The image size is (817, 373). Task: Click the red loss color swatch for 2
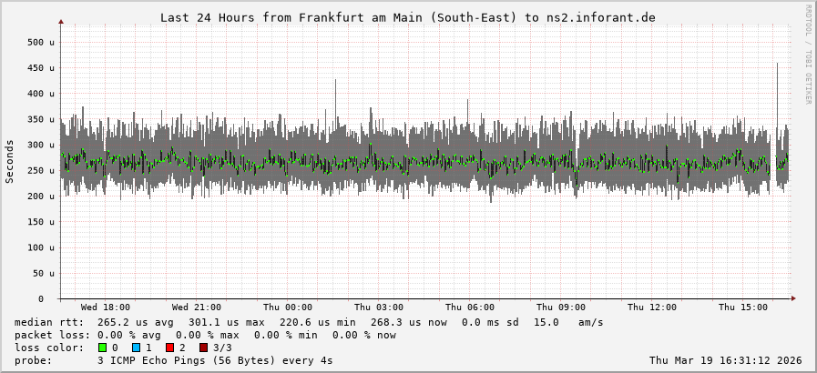click(x=169, y=348)
